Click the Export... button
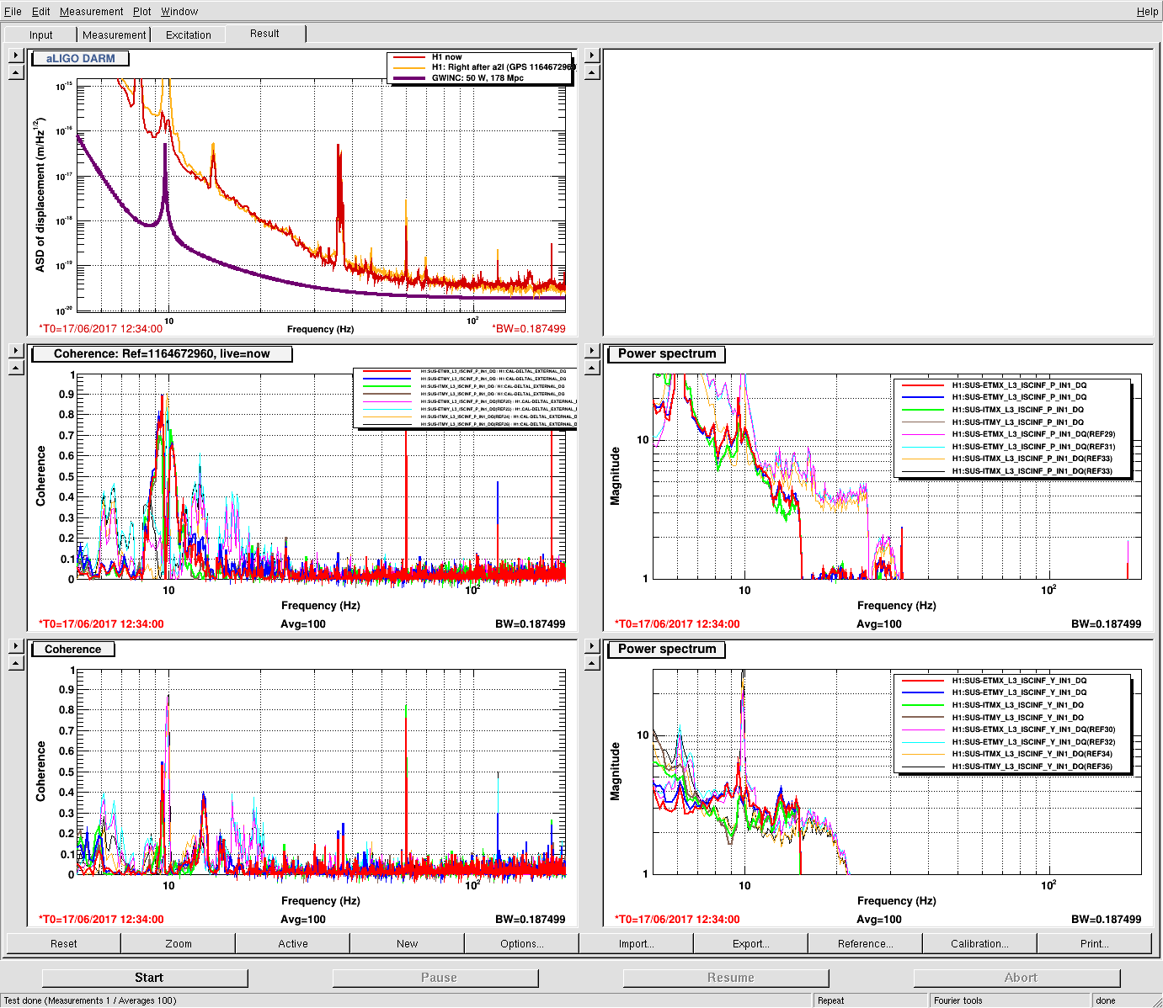This screenshot has height=1008, width=1163. point(751,943)
